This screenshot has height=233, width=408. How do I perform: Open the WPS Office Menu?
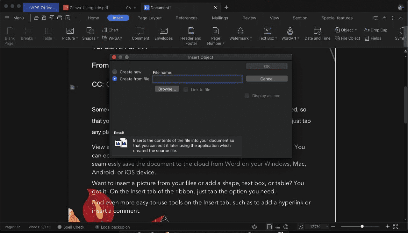click(14, 18)
